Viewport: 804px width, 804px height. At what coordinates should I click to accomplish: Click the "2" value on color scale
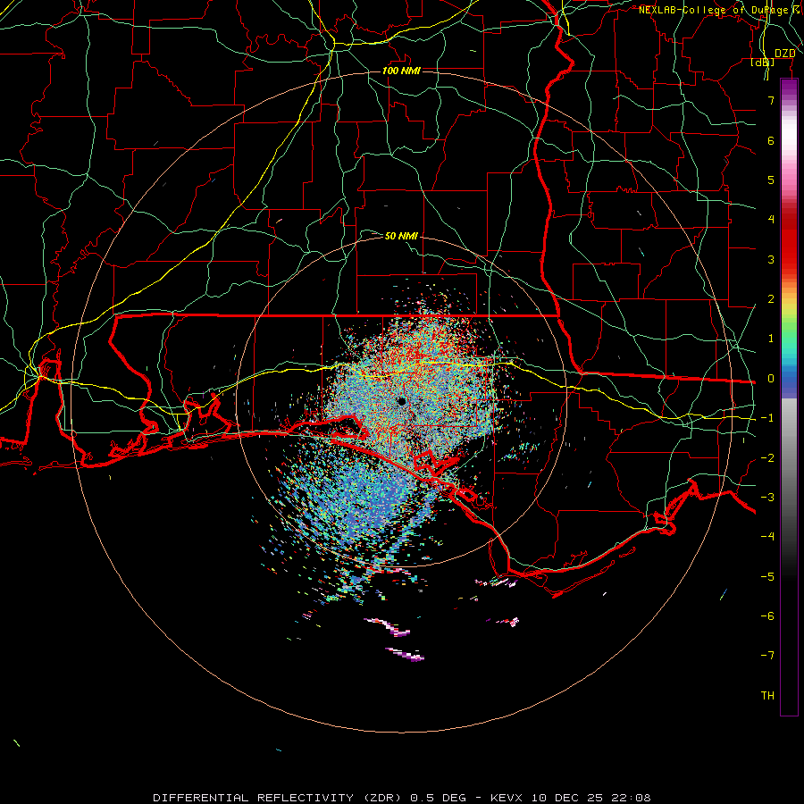771,298
